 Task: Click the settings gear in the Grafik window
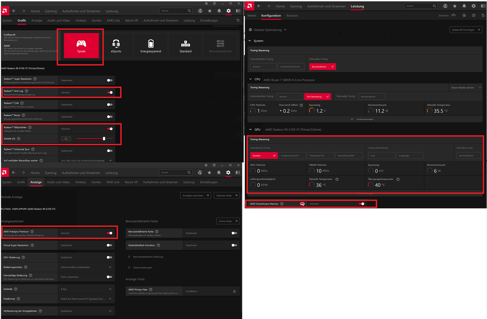[228, 11]
